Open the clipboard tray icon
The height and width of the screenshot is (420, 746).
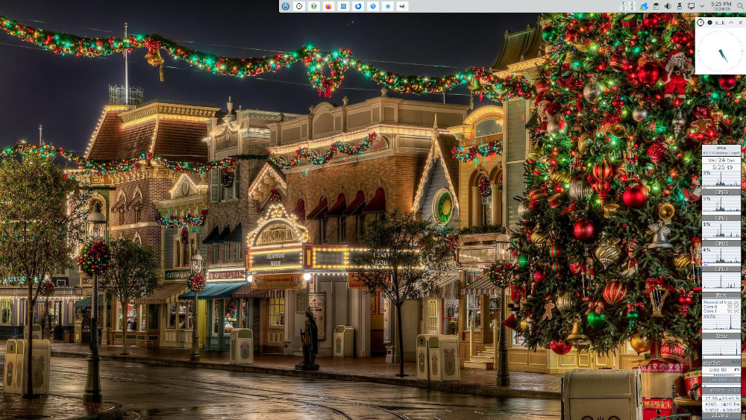[x=656, y=6]
